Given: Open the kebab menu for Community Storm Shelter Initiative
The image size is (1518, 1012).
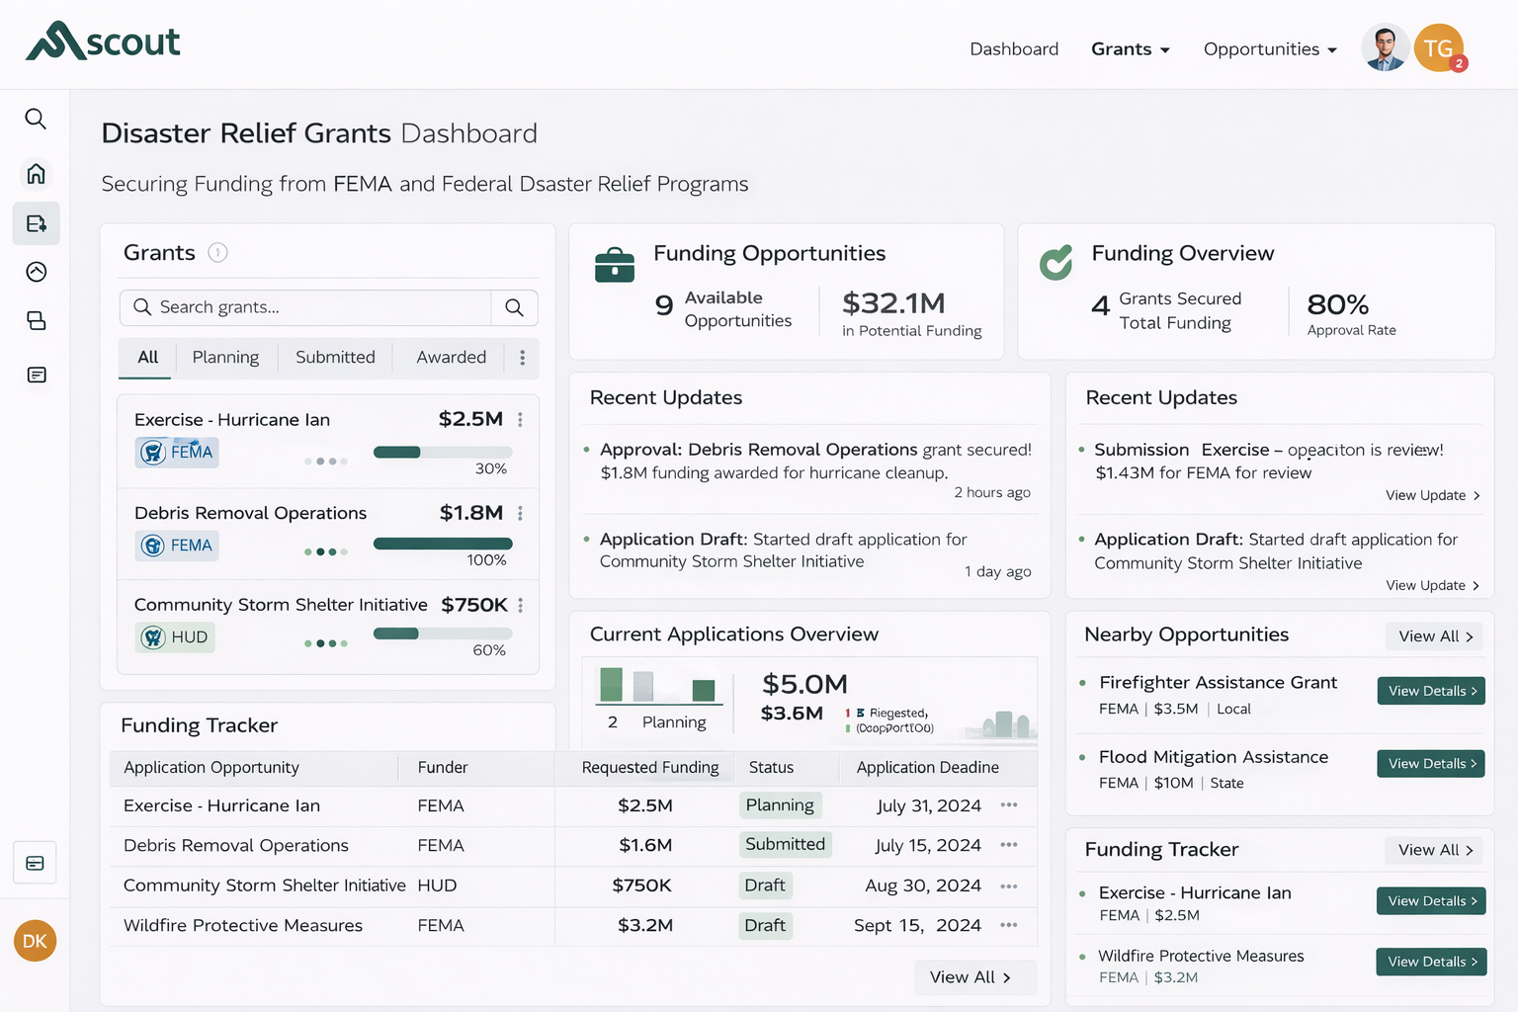Looking at the screenshot, I should pyautogui.click(x=520, y=605).
